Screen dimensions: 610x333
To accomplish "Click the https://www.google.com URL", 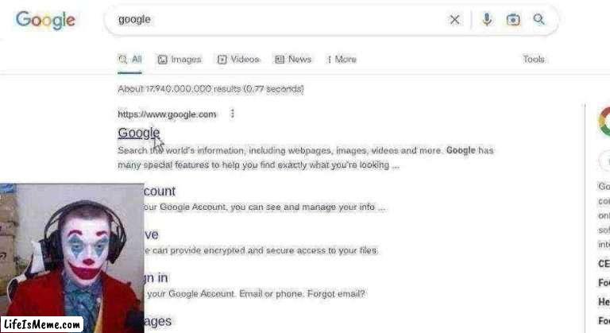I will pyautogui.click(x=167, y=114).
